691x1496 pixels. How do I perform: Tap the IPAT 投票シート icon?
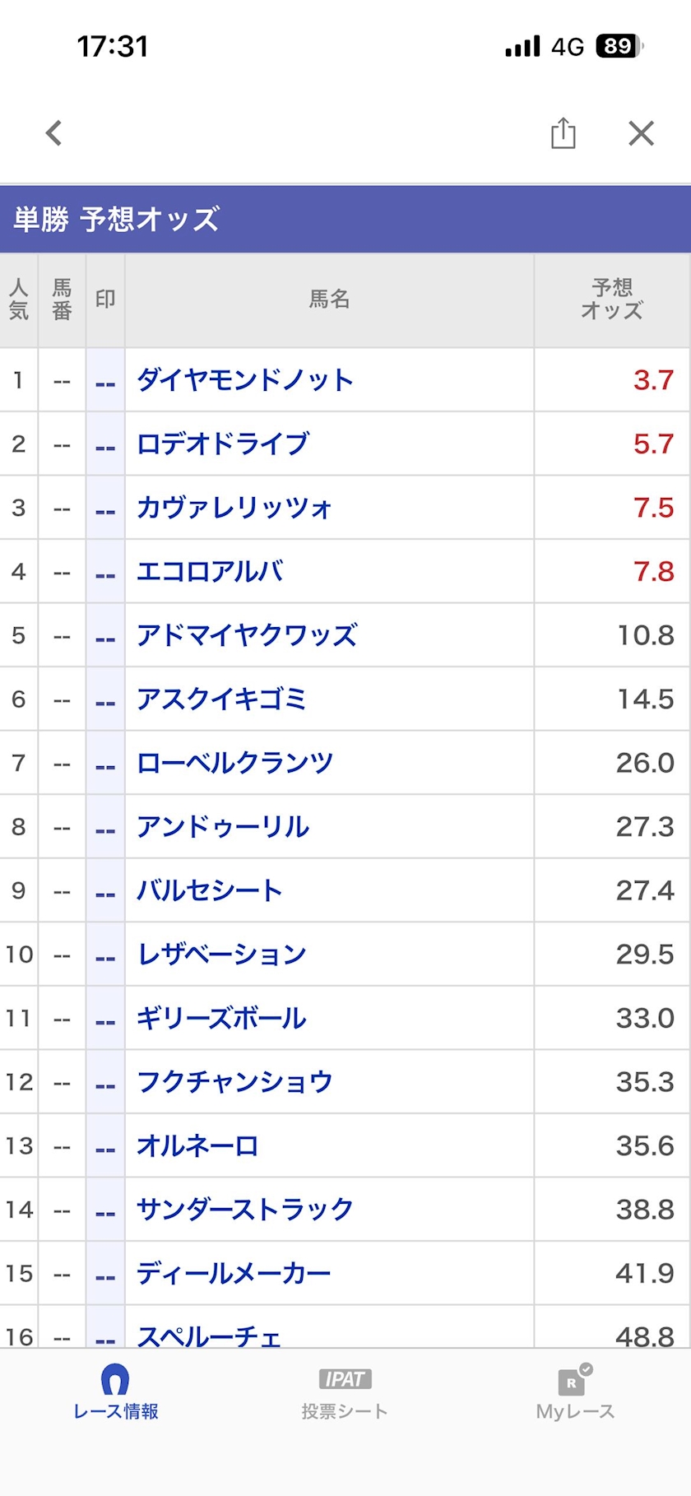pyautogui.click(x=345, y=1379)
